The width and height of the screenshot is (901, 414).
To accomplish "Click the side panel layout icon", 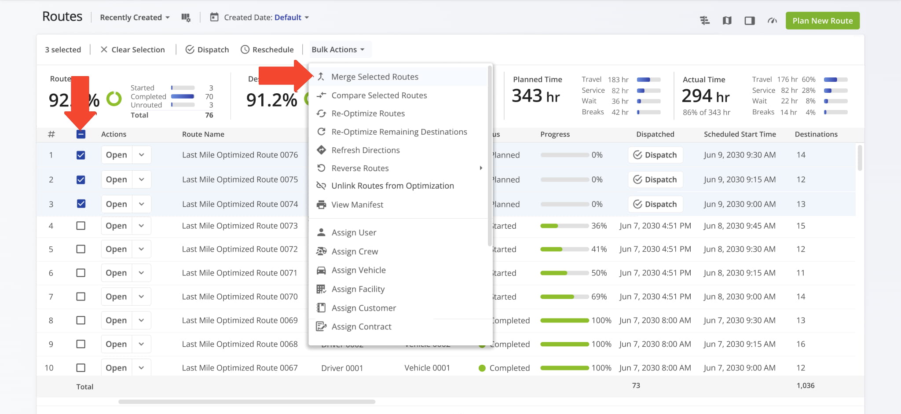I will [750, 21].
